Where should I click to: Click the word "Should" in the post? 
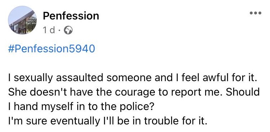[243, 92]
